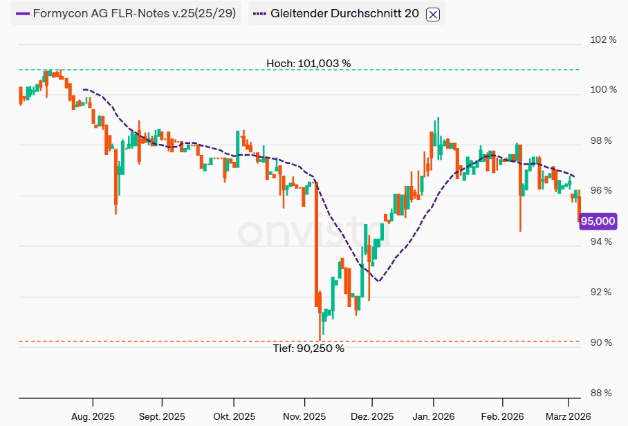Click the Dez. 2025 axis label

point(372,416)
